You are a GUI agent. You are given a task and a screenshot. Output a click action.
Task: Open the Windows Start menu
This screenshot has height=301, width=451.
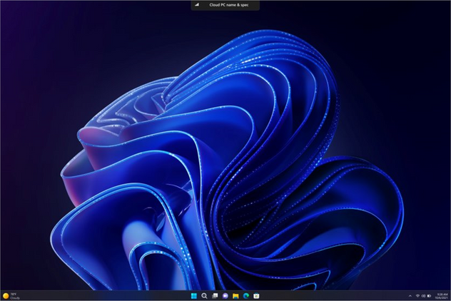pyautogui.click(x=194, y=295)
